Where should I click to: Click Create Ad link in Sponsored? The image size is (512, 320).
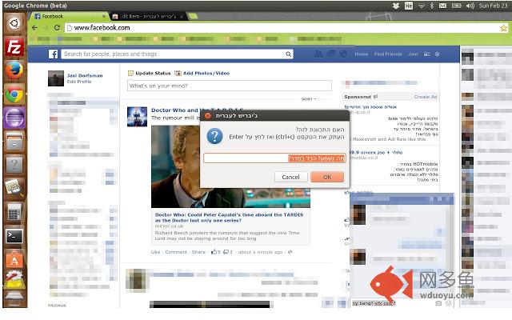coord(425,97)
